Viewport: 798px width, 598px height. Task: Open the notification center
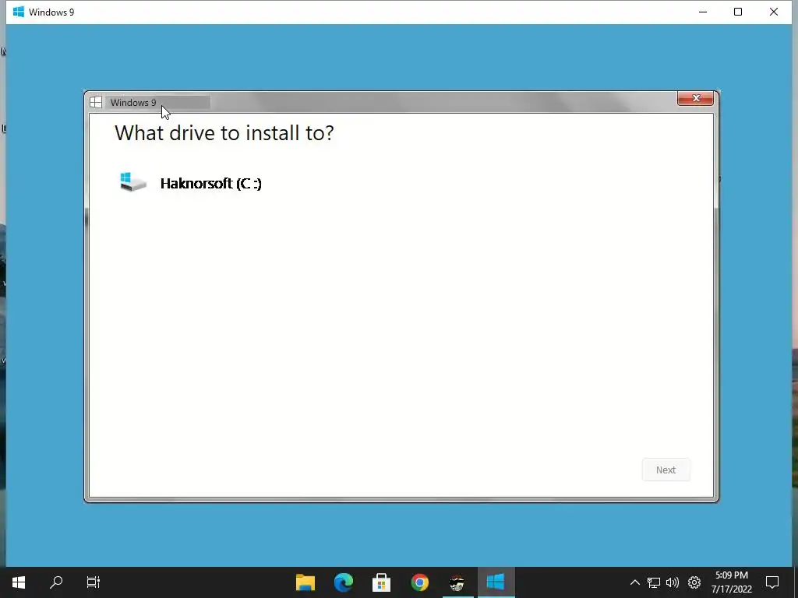772,582
